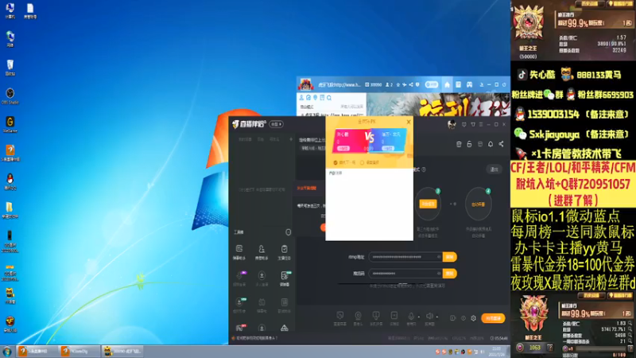Click the user avatar in live companion header

point(452,124)
